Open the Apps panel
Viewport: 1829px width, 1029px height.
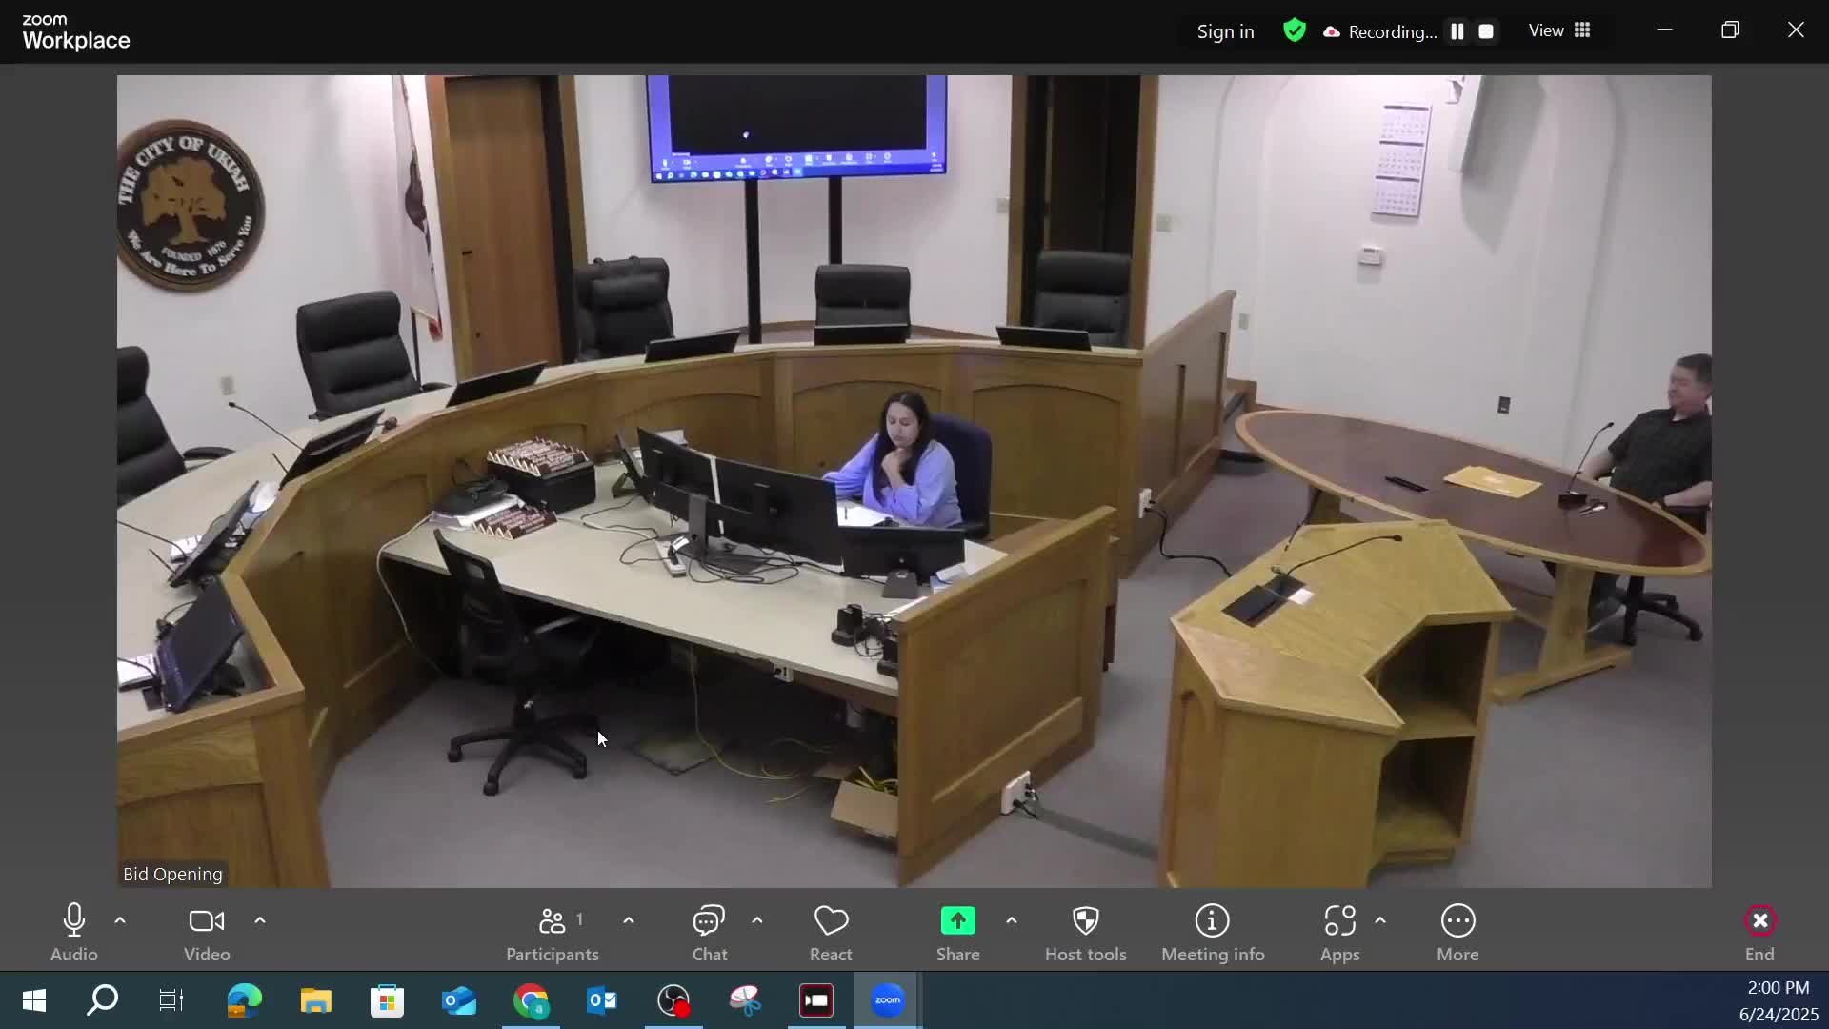coord(1341,929)
